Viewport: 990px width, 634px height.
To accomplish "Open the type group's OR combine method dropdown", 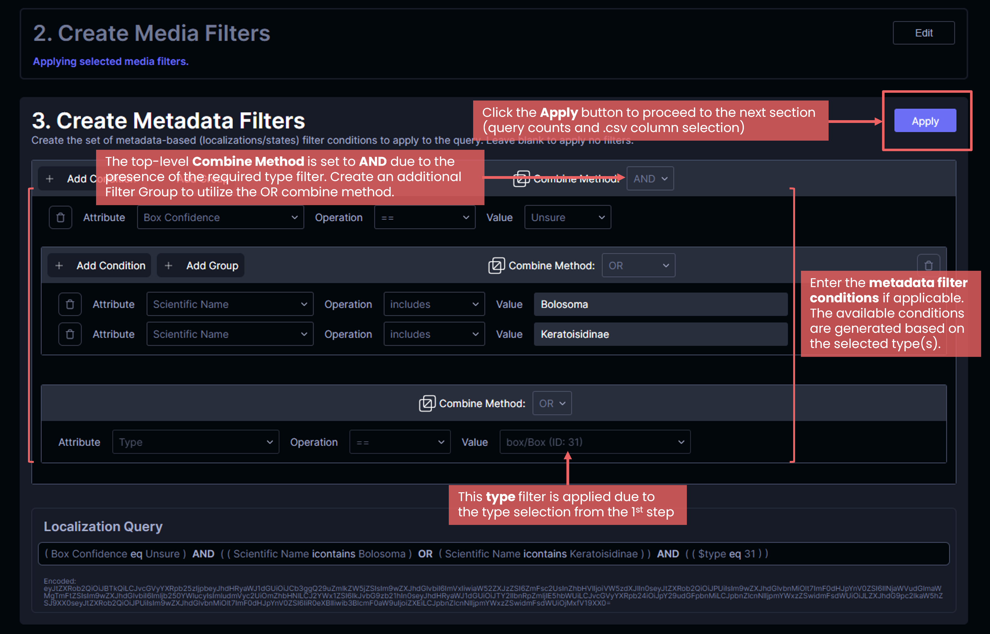I will point(552,403).
